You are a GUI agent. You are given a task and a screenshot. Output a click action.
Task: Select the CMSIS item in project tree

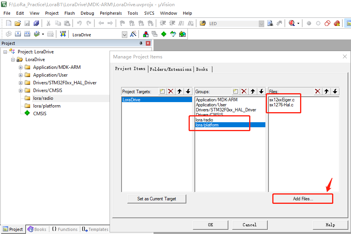(x=40, y=114)
